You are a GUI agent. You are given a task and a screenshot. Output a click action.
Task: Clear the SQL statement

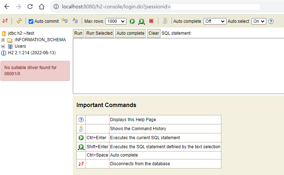pyautogui.click(x=154, y=33)
